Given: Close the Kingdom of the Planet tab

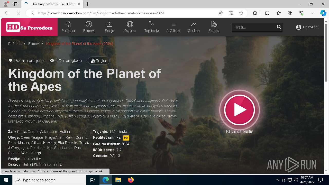Looking at the screenshot, I should coord(79,4).
